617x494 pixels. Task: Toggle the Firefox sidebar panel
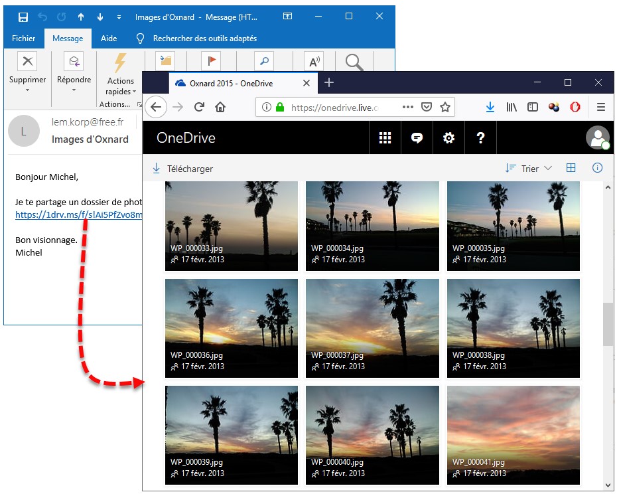point(533,107)
